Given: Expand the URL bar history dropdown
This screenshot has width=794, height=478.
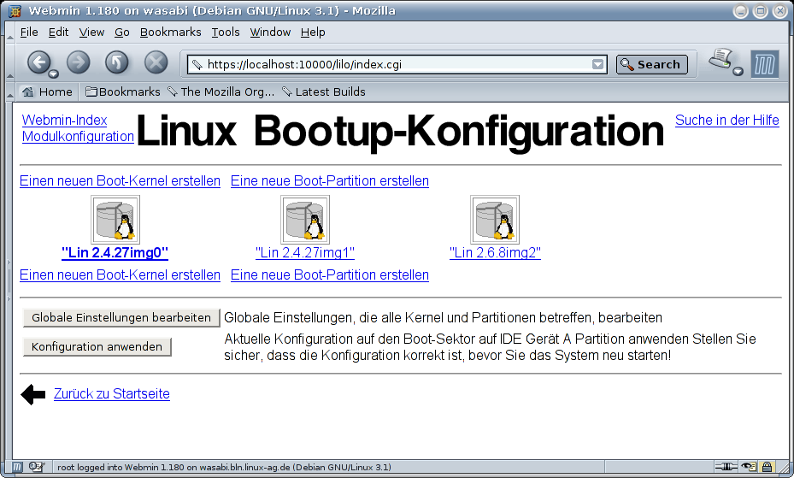Looking at the screenshot, I should click(598, 64).
